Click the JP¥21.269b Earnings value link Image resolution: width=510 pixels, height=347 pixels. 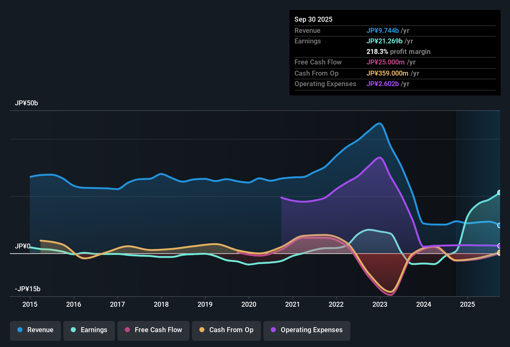(x=385, y=41)
